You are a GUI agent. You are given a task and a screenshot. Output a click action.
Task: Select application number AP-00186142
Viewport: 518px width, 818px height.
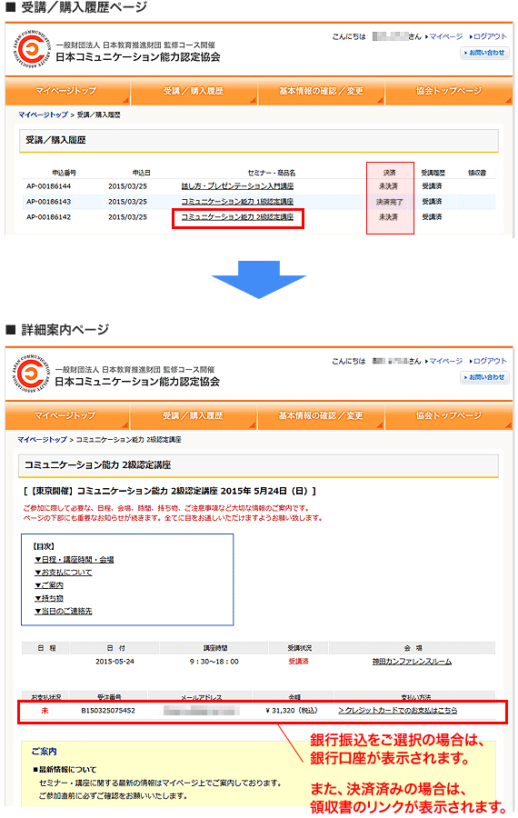tap(48, 217)
